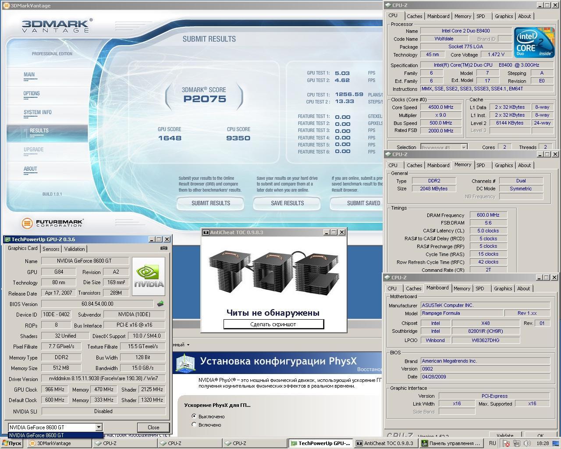The width and height of the screenshot is (561, 449).
Task: Click the Сделать скриншот button
Action: click(273, 324)
